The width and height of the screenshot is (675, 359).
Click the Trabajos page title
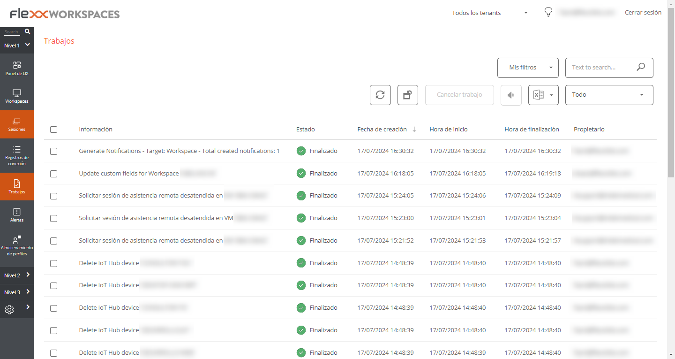[x=59, y=41]
